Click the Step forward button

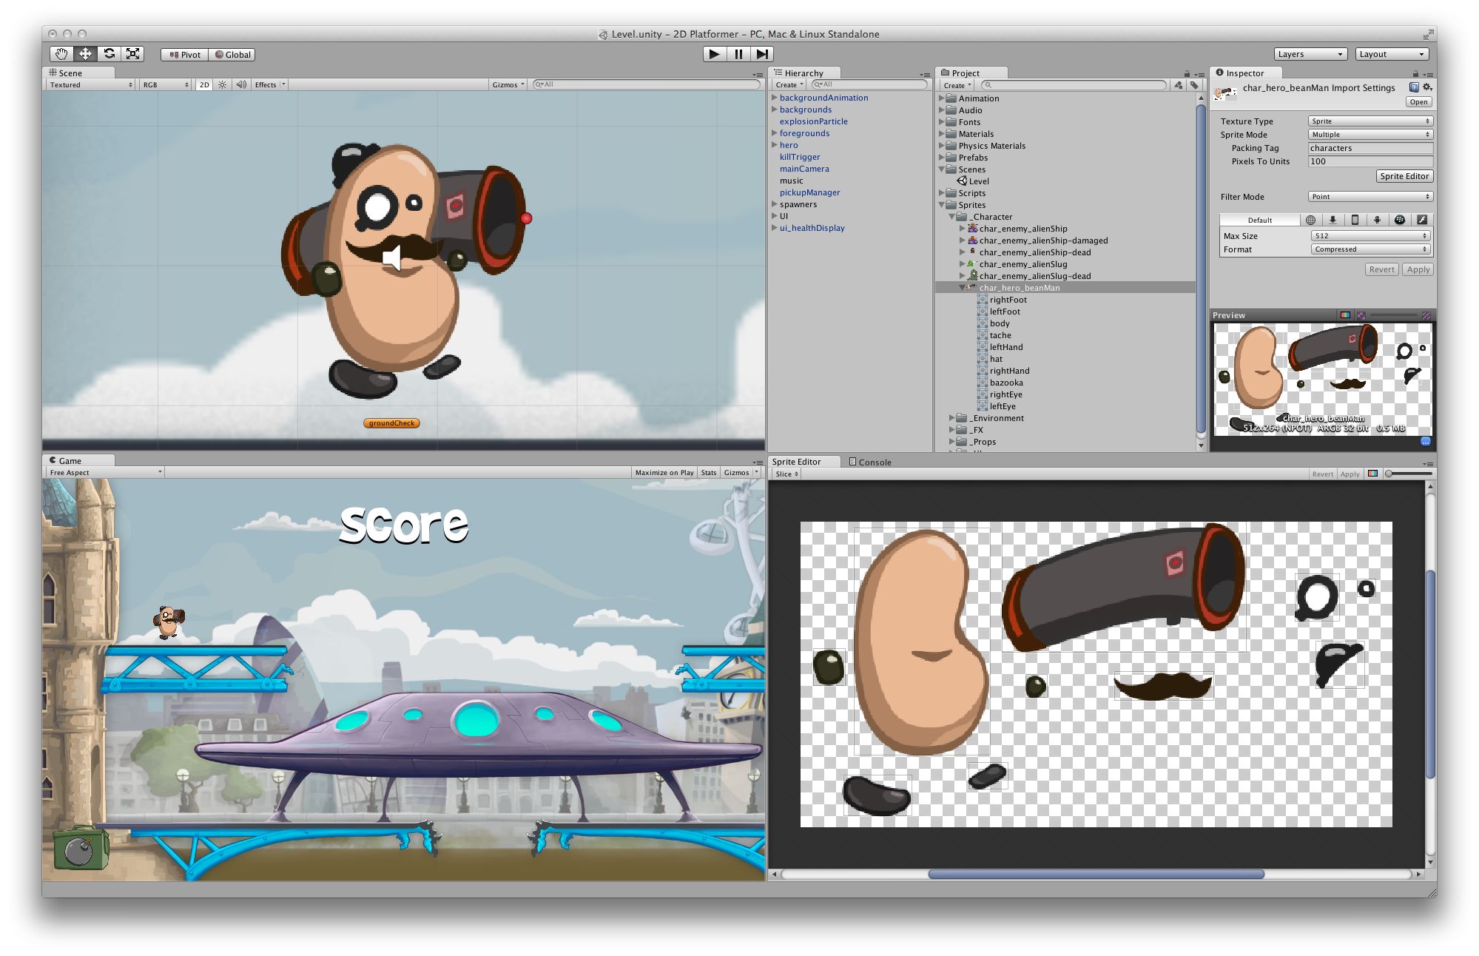[762, 54]
